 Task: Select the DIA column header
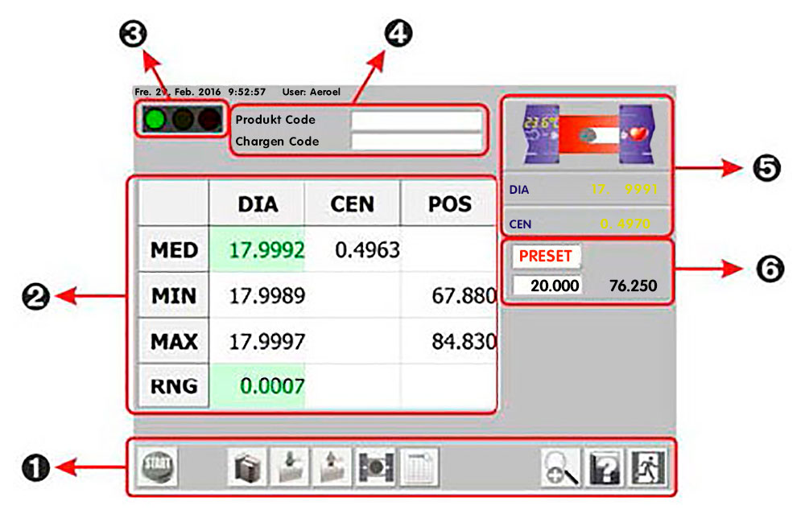coord(258,204)
